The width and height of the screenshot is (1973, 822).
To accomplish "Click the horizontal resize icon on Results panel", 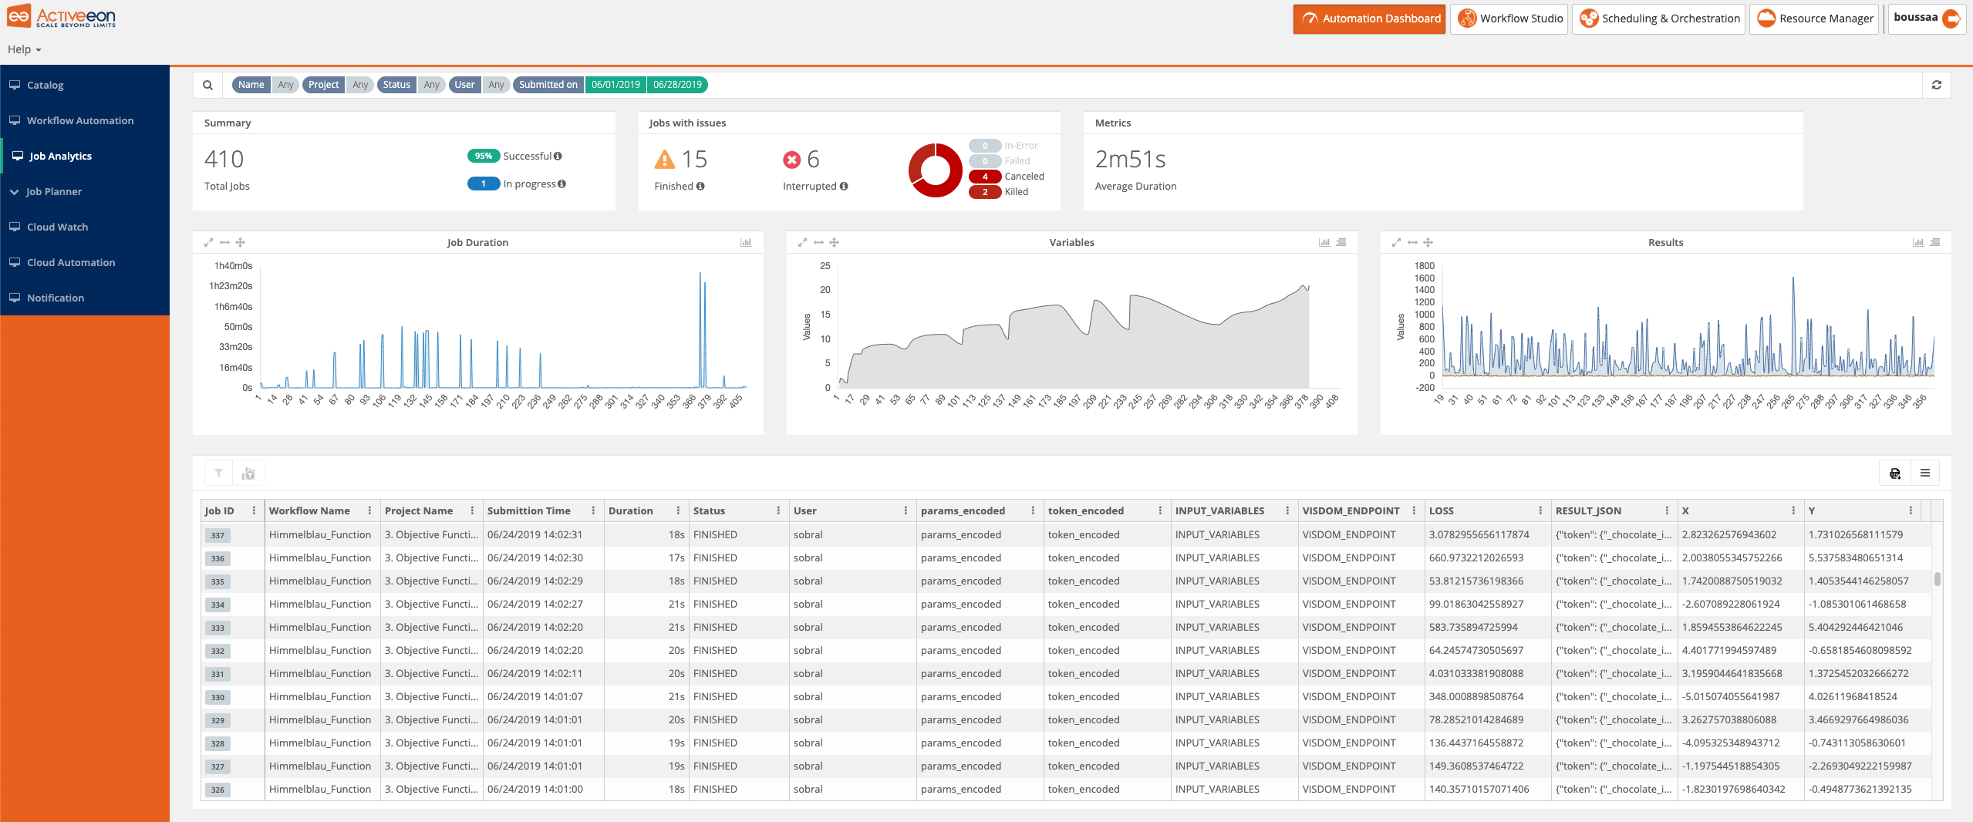I will 1412,242.
